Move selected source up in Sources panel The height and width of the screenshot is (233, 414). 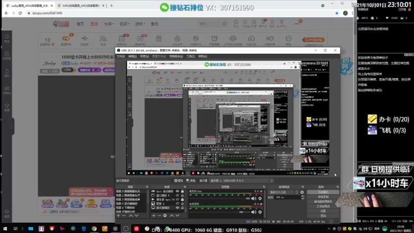click(x=172, y=215)
